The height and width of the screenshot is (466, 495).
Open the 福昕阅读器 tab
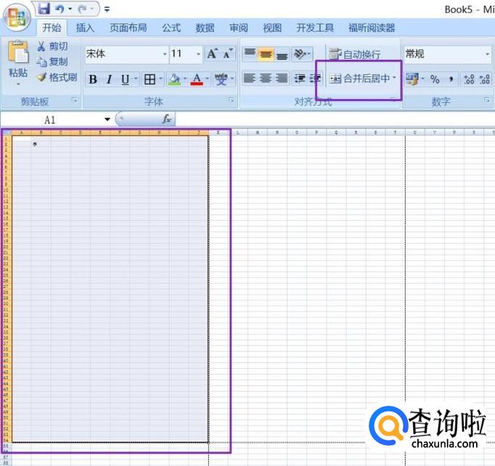point(372,28)
